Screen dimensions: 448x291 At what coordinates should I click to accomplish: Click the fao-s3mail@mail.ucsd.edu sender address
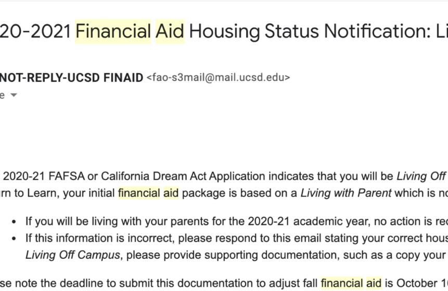(x=219, y=77)
